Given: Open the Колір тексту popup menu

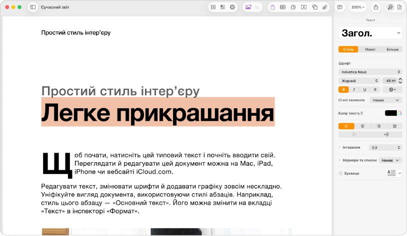Looking at the screenshot, I should pos(350,113).
